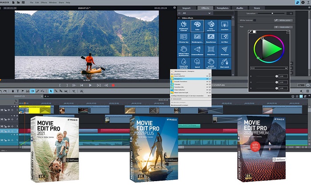Mute track 5 with its M button
Screen dimensions: 311x190
tap(2, 140)
